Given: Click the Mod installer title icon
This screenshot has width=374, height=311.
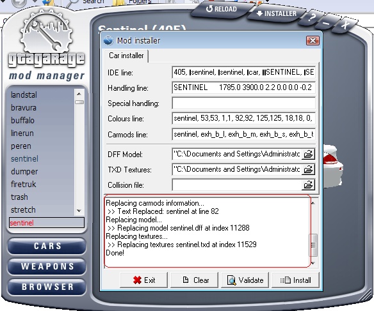Looking at the screenshot, I should point(108,40).
